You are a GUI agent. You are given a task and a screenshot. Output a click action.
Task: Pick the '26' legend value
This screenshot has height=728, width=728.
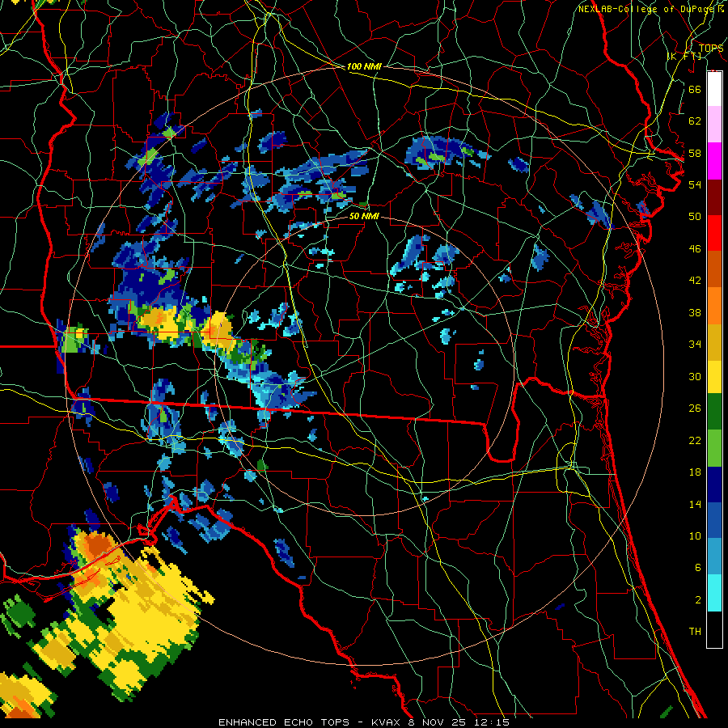(x=695, y=408)
